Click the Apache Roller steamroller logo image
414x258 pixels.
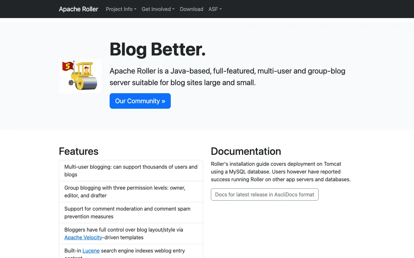coord(81,76)
